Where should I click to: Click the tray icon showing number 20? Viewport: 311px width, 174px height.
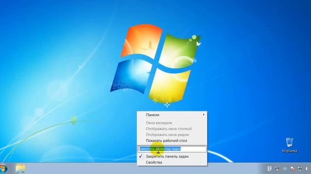click(x=285, y=169)
